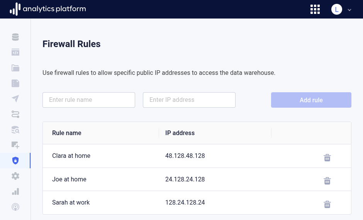Select the shield lock firewall icon

tap(15, 161)
